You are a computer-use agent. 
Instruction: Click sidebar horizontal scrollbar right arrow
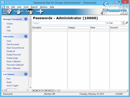coord(28,90)
